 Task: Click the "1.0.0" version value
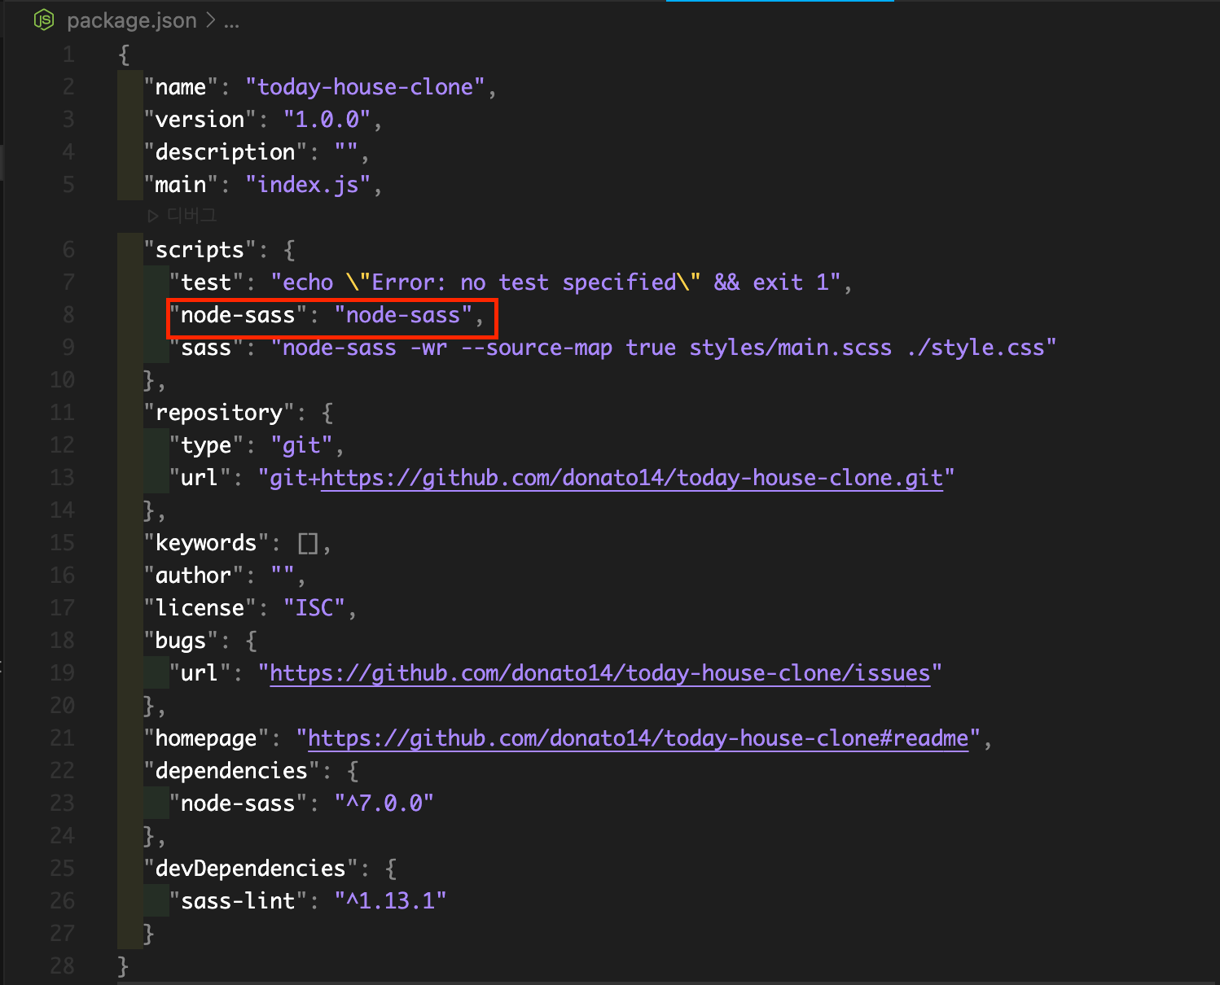coord(327,120)
